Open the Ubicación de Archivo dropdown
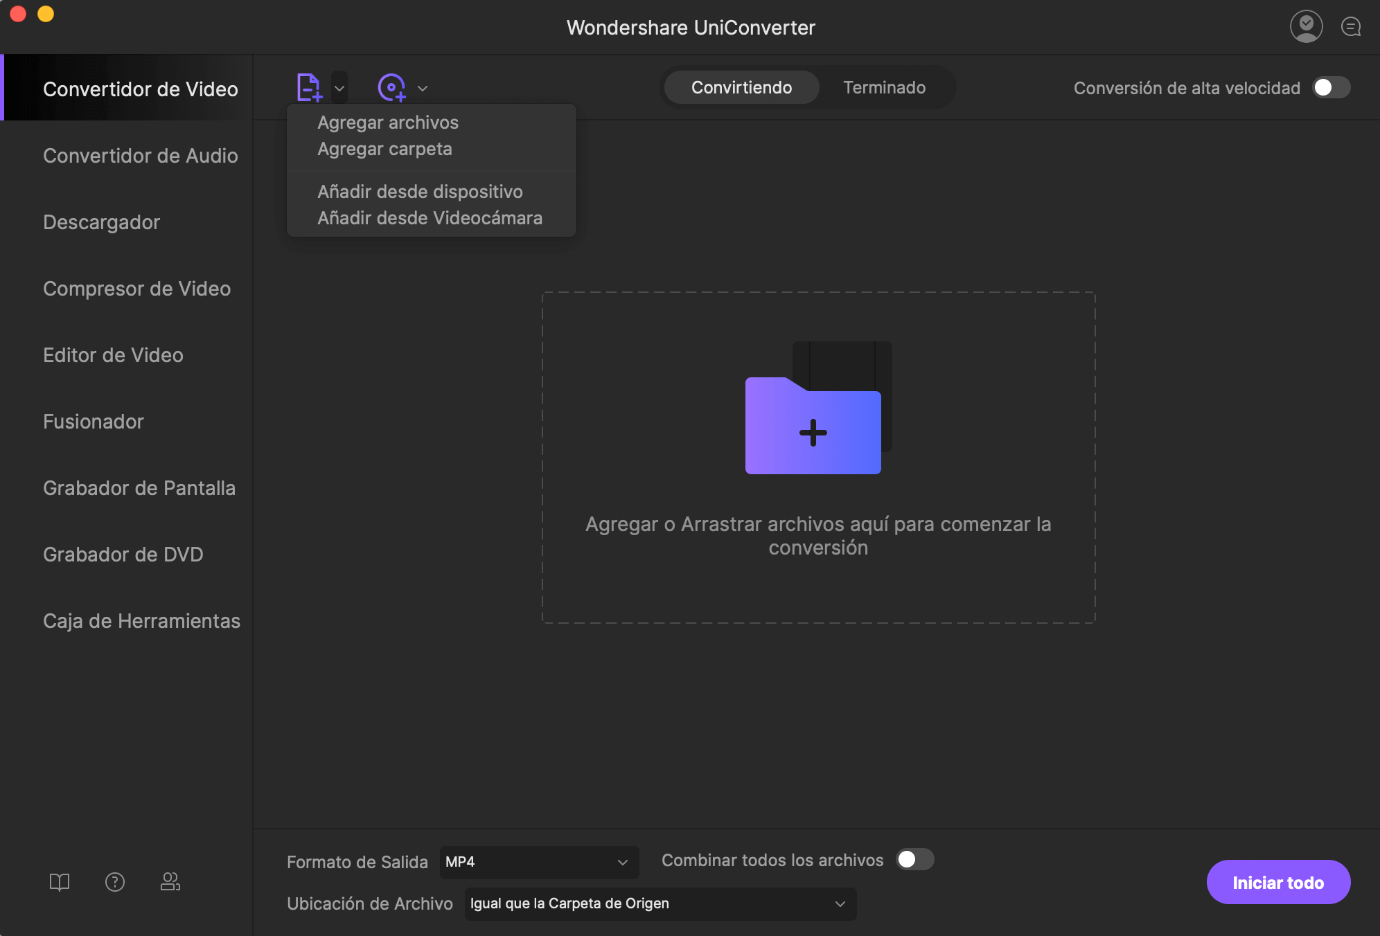 660,903
